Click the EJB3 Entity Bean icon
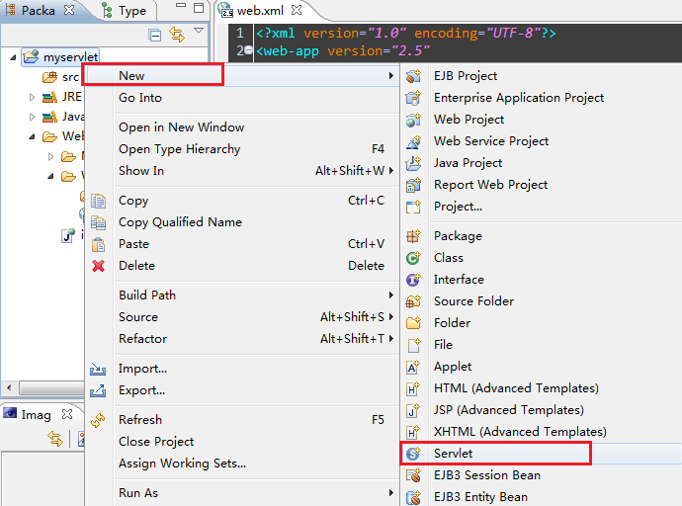Screen dimensions: 682x506 pos(413,497)
